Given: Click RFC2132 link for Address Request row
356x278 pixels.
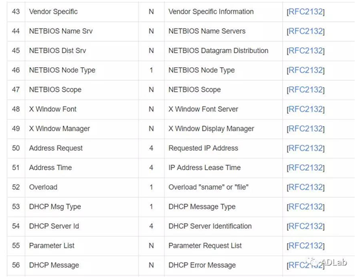Looking at the screenshot, I should pyautogui.click(x=306, y=148).
